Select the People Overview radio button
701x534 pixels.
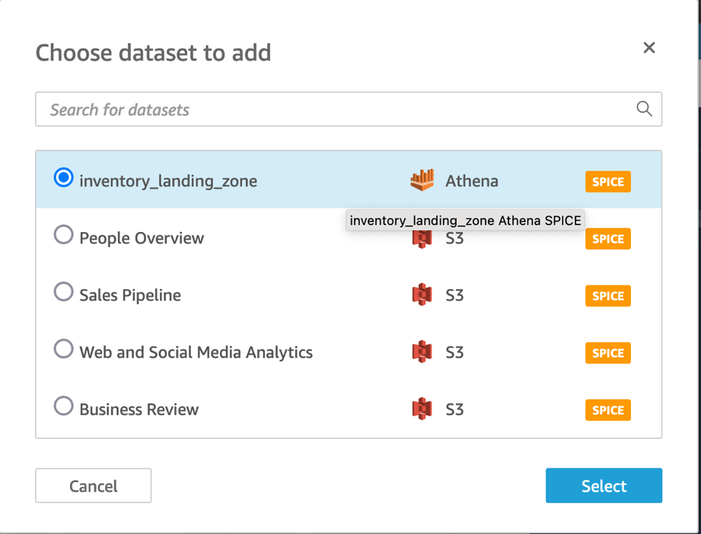click(63, 235)
